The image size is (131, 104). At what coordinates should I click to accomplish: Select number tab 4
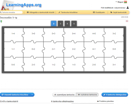point(67,24)
